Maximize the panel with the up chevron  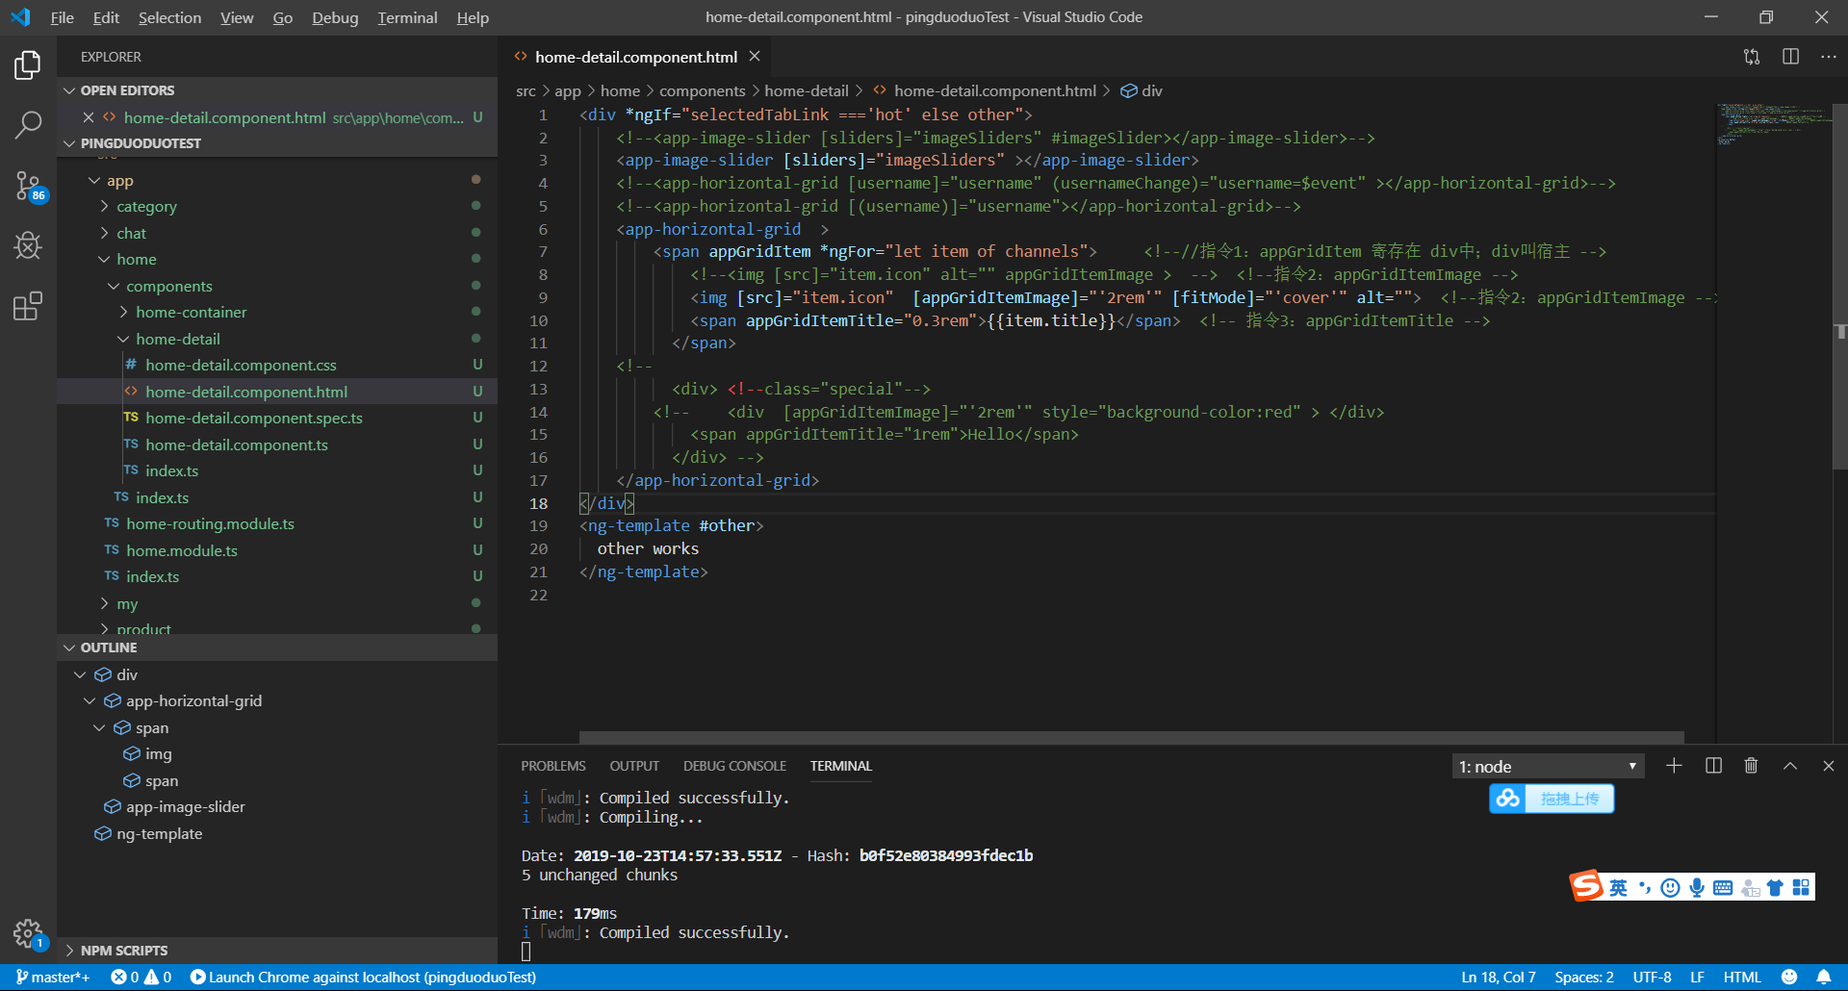[x=1789, y=766]
